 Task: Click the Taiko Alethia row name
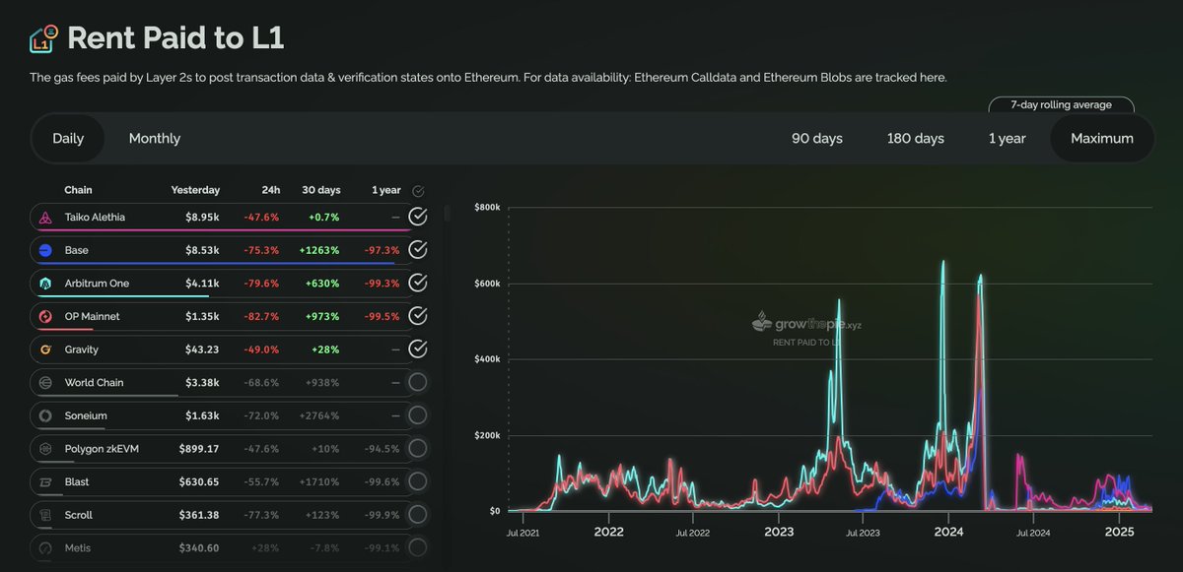[95, 218]
